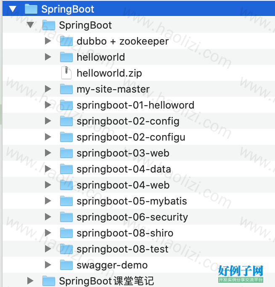Click the helloworld.zip archive file icon
The image size is (275, 287).
pyautogui.click(x=66, y=73)
